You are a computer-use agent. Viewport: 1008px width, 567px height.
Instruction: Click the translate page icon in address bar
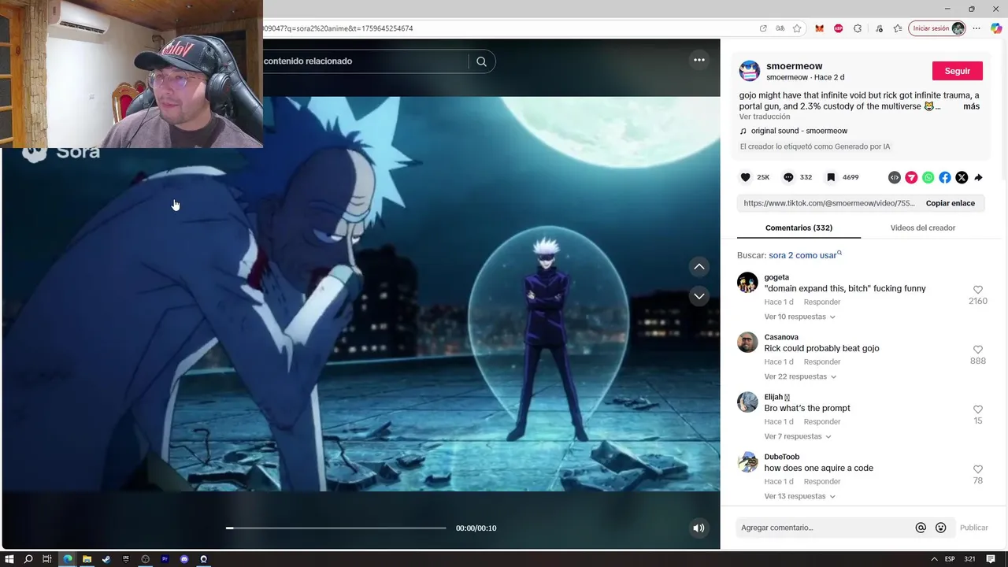point(780,28)
